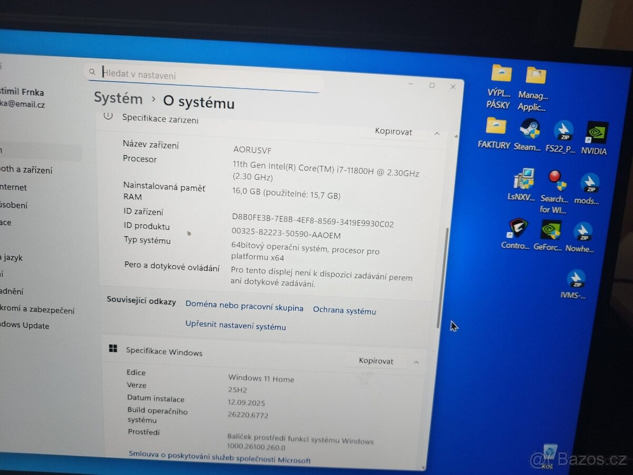The image size is (633, 475).
Task: Collapse the Specifikace zařízení section chevron
Action: (437, 134)
